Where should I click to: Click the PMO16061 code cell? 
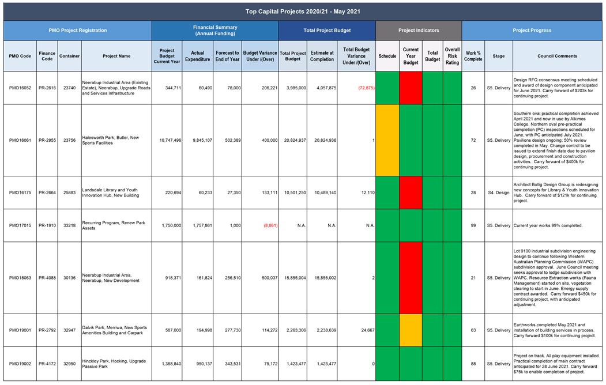point(20,140)
